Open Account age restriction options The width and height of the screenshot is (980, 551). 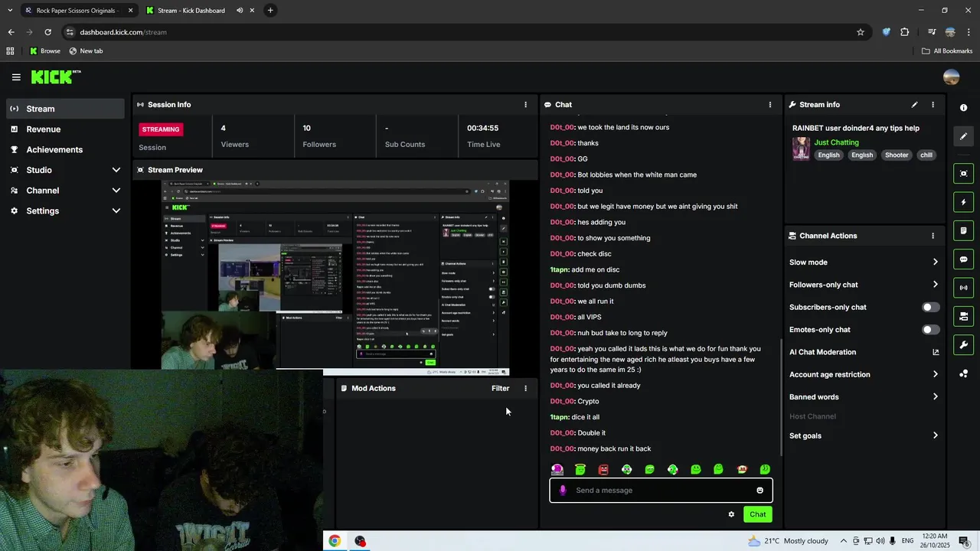tap(864, 374)
